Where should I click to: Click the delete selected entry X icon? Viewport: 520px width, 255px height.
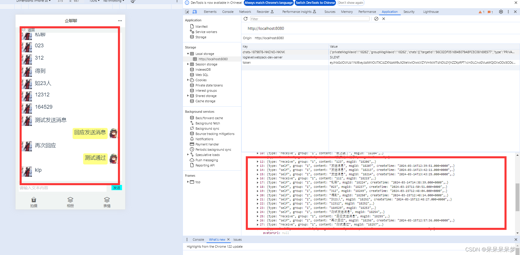384,19
